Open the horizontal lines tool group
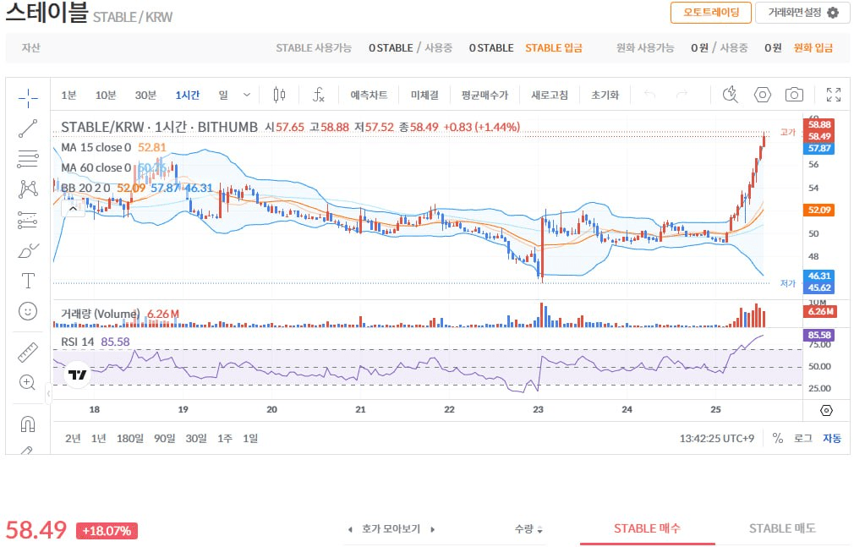 [28, 159]
